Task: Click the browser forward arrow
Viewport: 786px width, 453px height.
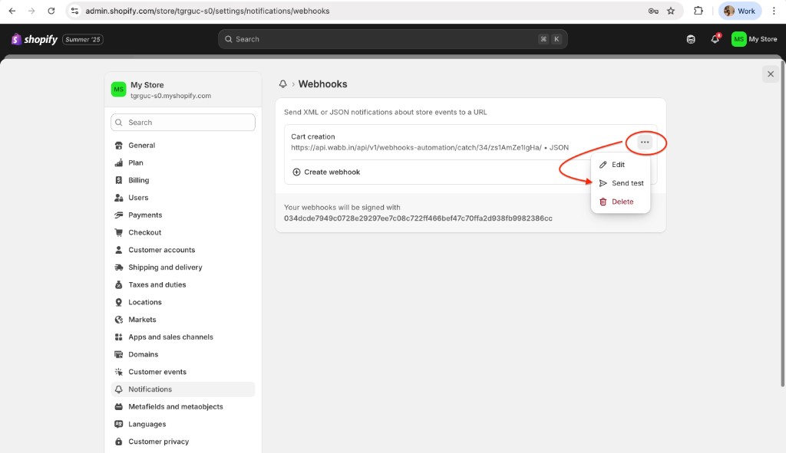Action: point(31,11)
